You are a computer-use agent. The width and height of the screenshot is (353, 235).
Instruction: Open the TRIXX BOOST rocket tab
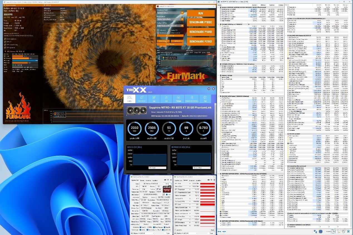pos(142,99)
